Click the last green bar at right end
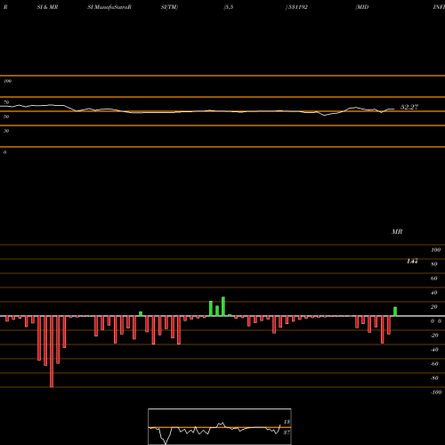The height and width of the screenshot is (445, 445). pos(395,311)
